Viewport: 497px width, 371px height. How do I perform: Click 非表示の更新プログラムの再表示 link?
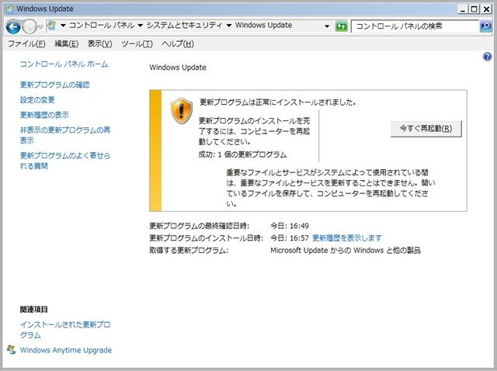point(65,135)
